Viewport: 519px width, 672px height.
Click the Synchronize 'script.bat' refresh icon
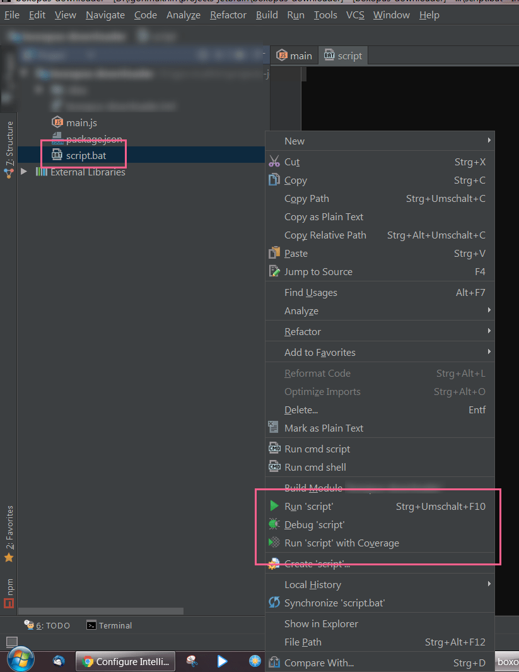tap(275, 603)
